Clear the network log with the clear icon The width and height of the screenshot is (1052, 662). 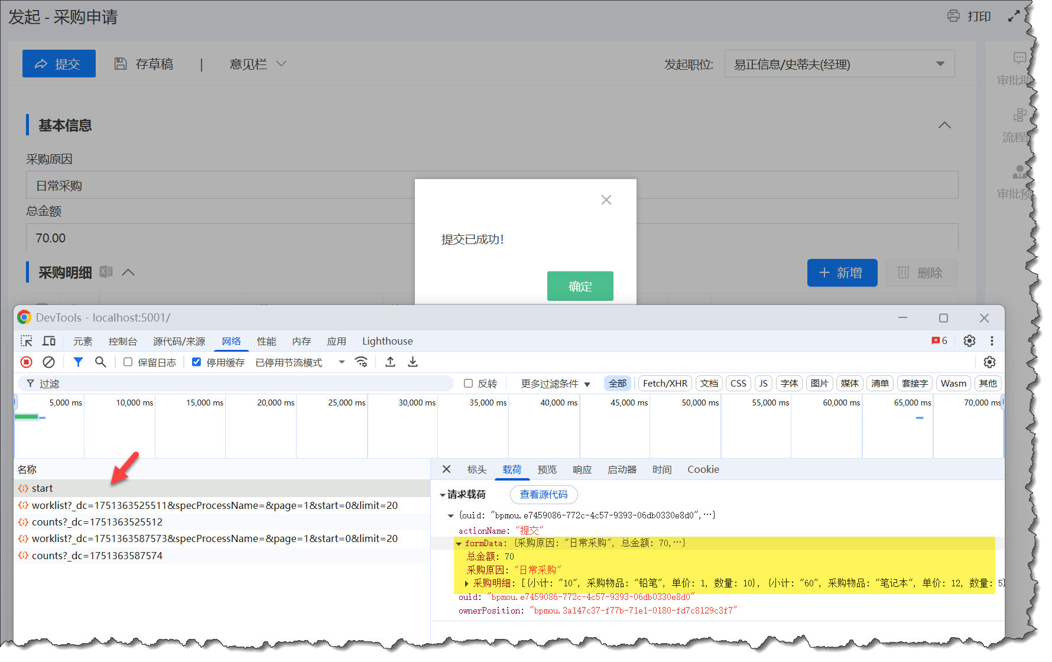click(49, 362)
